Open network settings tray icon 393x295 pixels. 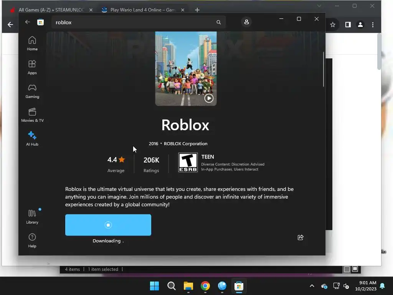pos(336,286)
